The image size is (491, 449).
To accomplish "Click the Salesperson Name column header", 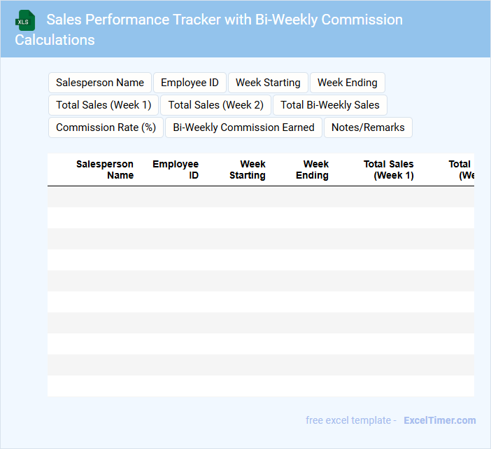I will (105, 170).
